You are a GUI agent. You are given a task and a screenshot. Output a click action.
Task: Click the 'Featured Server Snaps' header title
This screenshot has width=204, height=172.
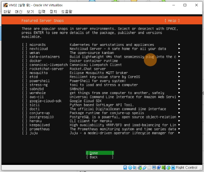tap(43, 21)
